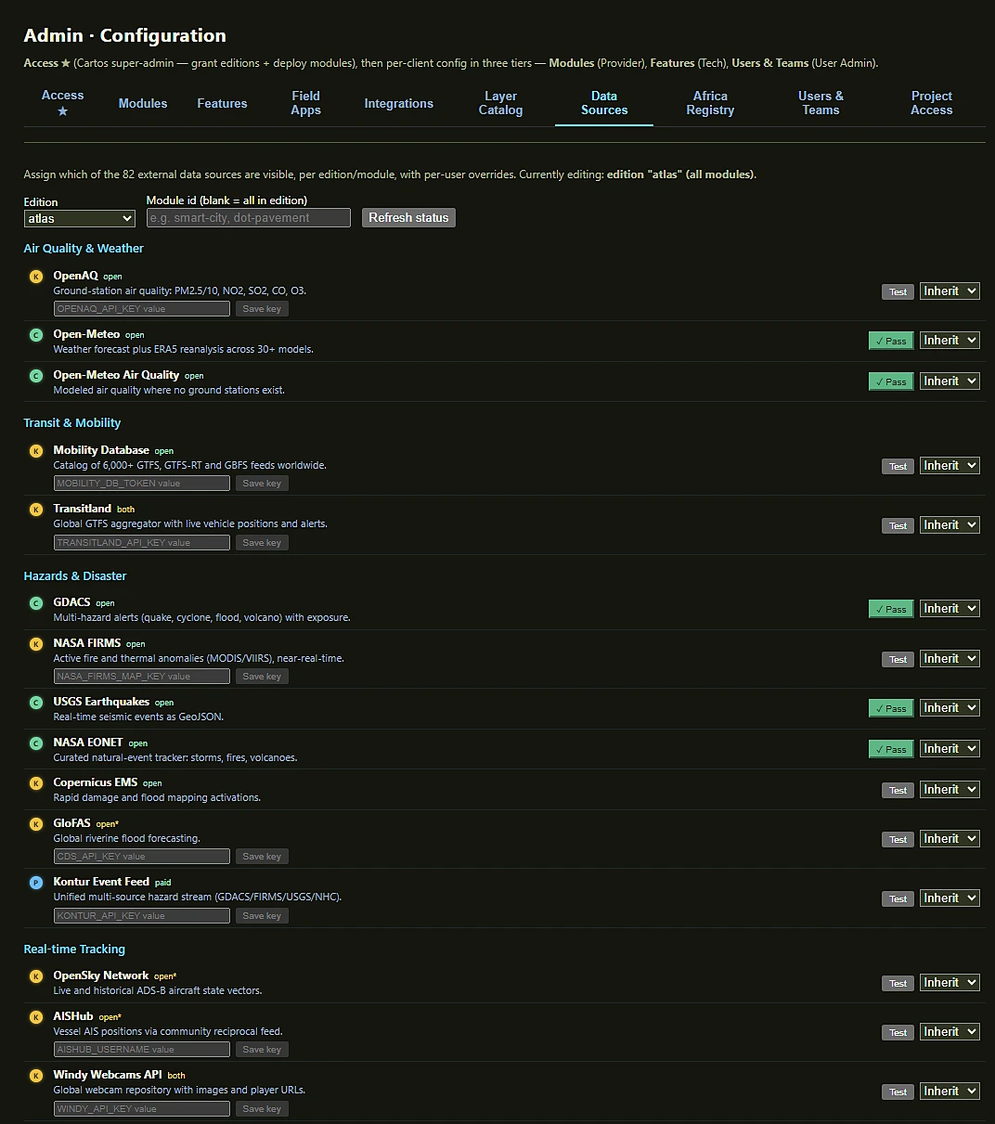
Task: Switch to the Modules tab
Action: point(143,103)
